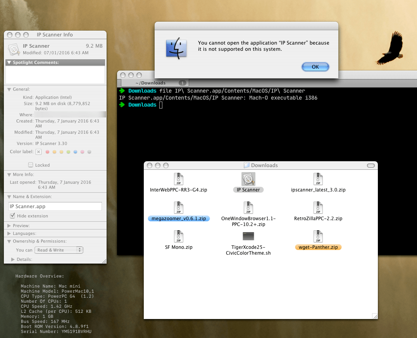Click the Finder icon in the alert dialog
Screen dimensions: 417x338
click(176, 48)
